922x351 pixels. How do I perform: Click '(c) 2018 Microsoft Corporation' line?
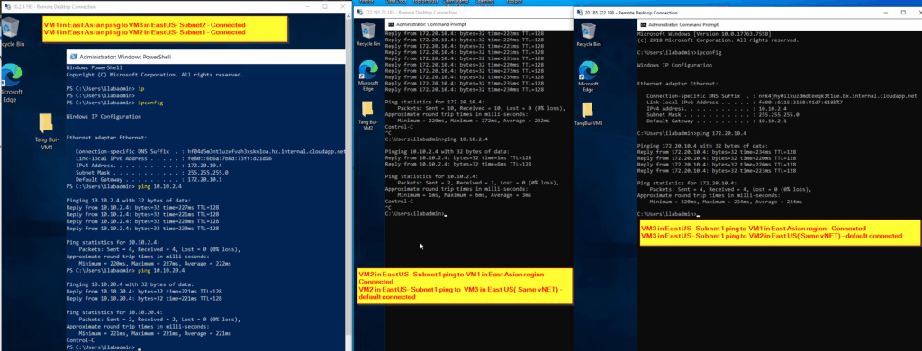pos(718,40)
